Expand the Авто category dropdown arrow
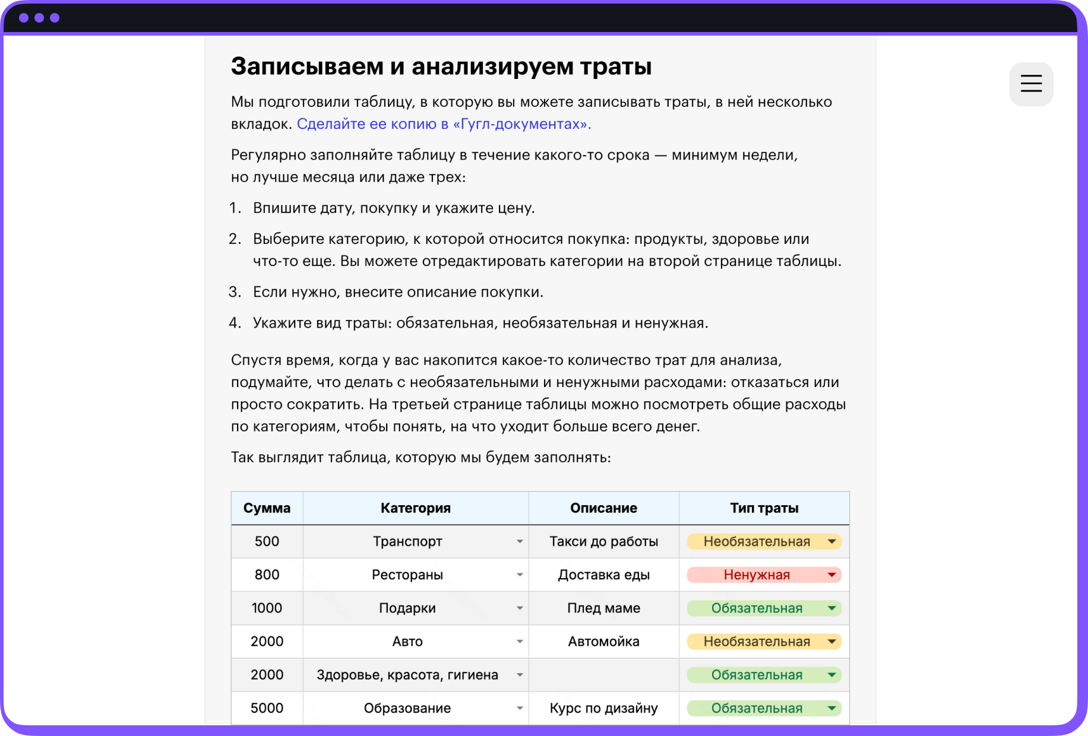The height and width of the screenshot is (736, 1088). click(x=520, y=641)
